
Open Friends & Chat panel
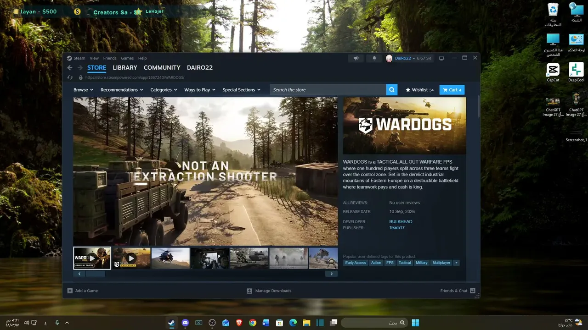click(458, 291)
